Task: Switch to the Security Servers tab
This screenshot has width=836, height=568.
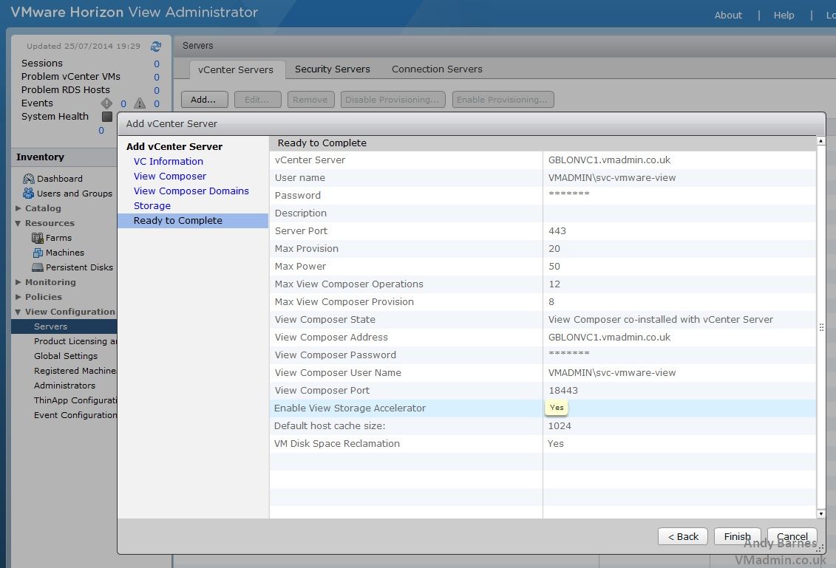Action: 332,69
